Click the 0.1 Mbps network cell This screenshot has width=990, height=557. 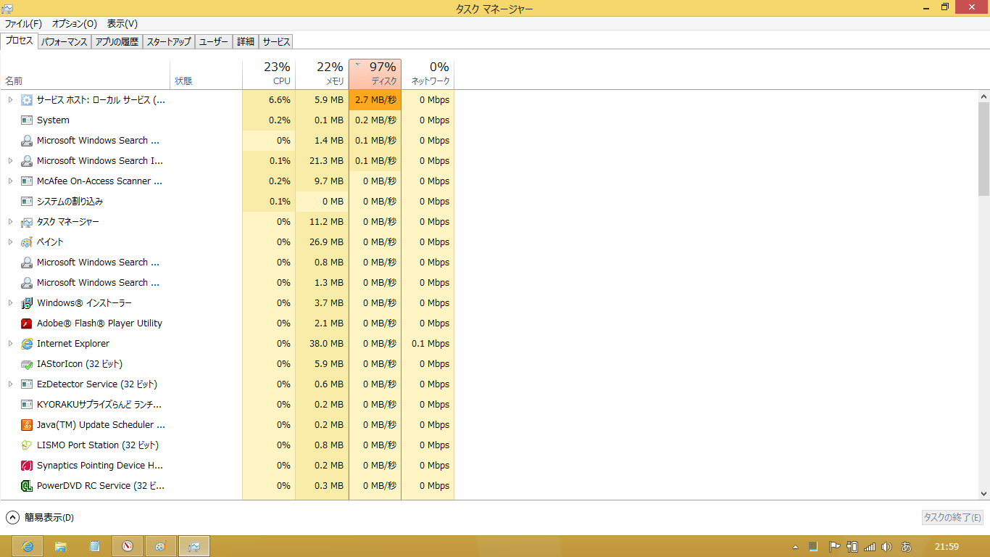tap(428, 344)
